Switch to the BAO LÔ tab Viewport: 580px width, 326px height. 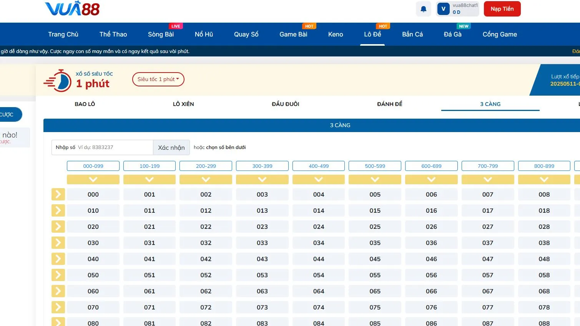(85, 104)
